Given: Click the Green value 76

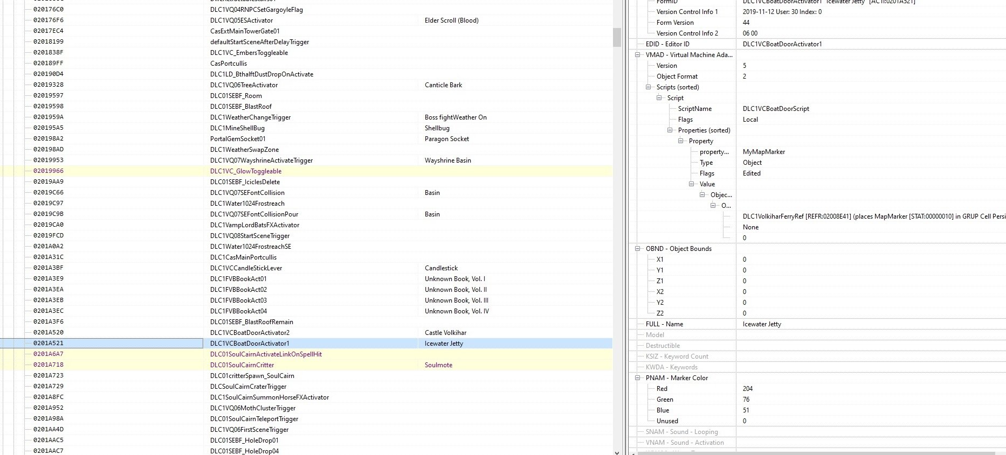Looking at the screenshot, I should pyautogui.click(x=746, y=400).
